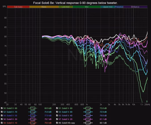151x125 pixels.
Task: Click the 72.9 dB readout value
Action: [103, 112]
